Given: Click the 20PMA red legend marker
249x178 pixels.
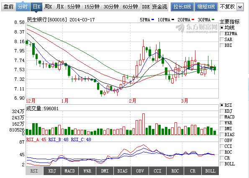Looking at the screenshot, I should [193, 20].
